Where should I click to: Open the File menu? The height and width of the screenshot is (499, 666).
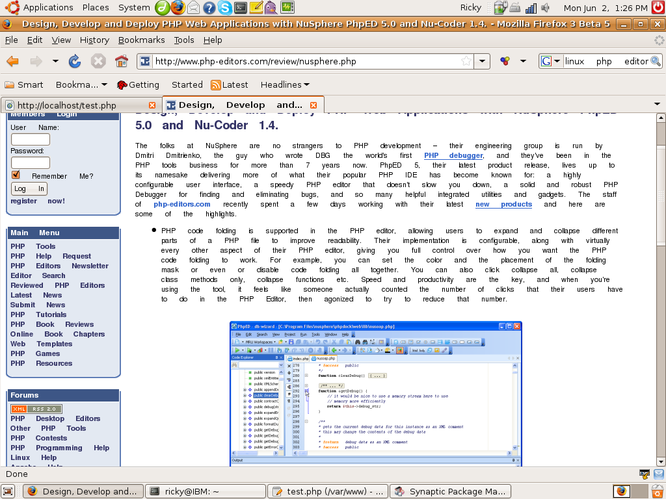(x=12, y=40)
